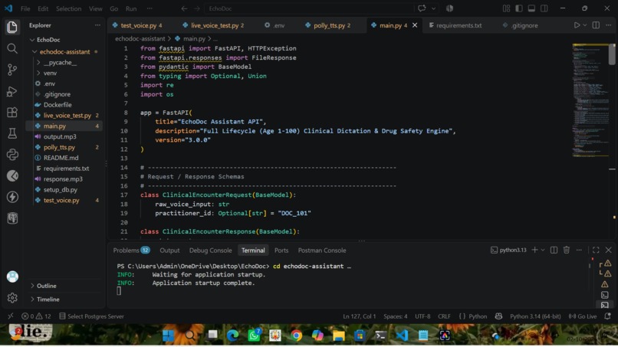Split the terminal panel
Image resolution: width=618 pixels, height=347 pixels.
pos(554,250)
